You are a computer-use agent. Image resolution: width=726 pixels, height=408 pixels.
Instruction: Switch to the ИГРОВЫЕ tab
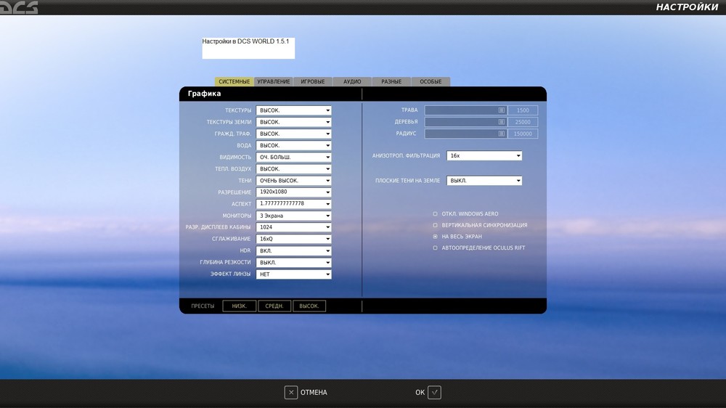coord(313,81)
